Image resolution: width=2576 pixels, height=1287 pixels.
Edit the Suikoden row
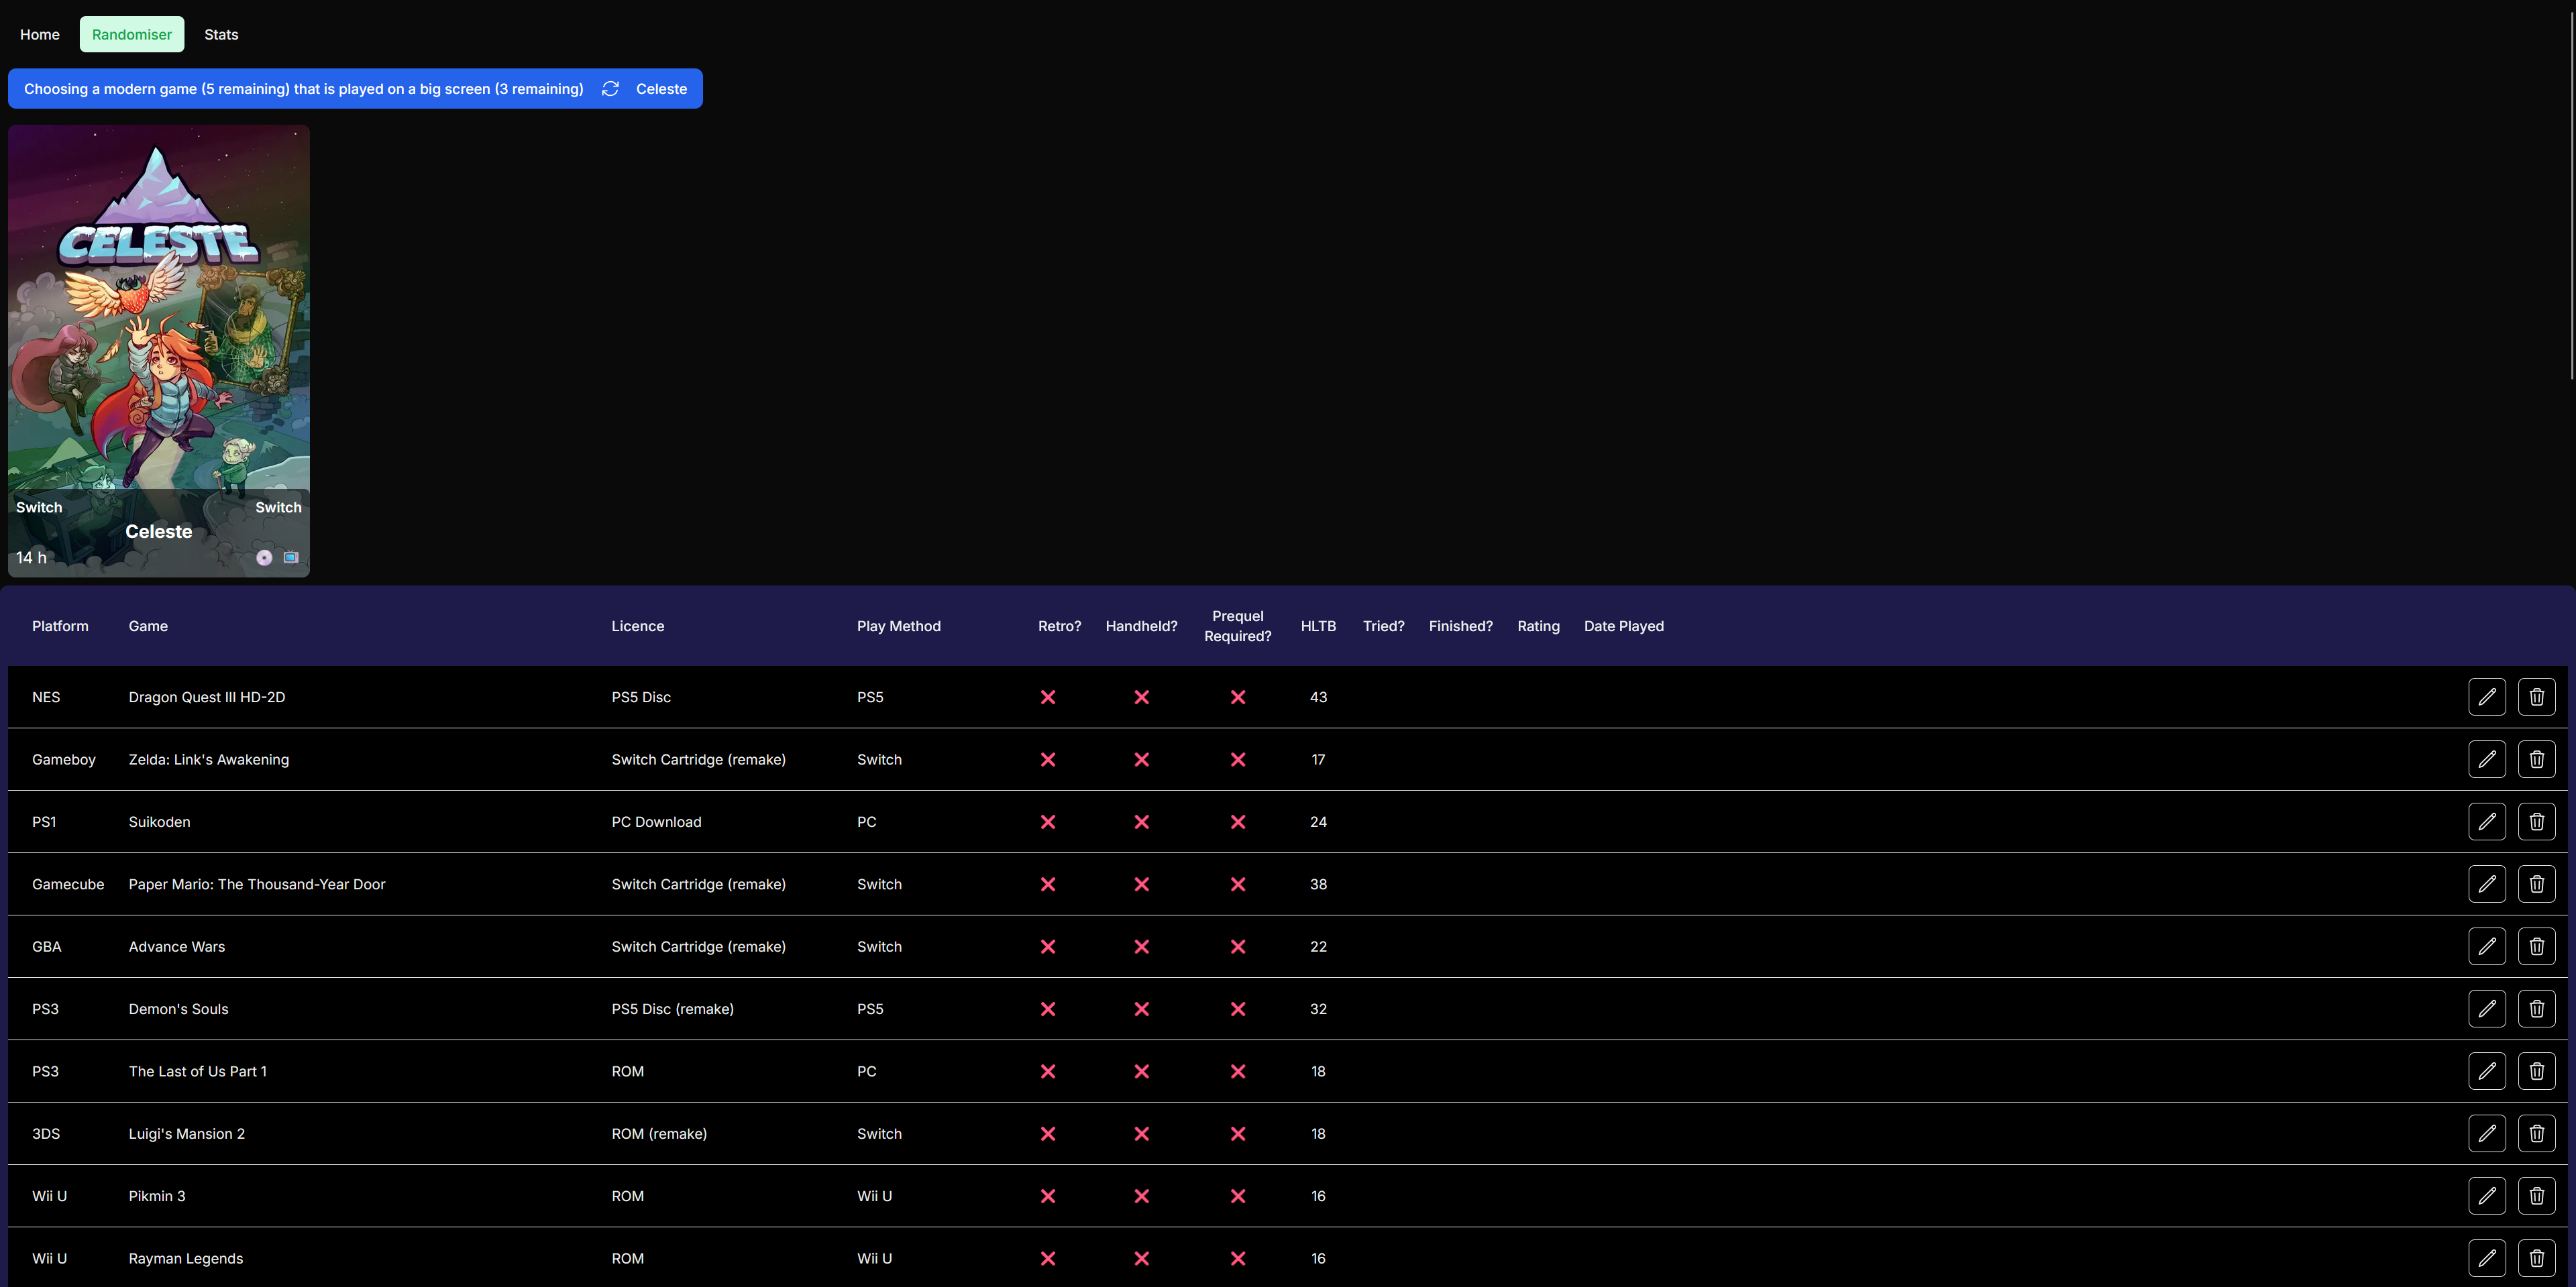point(2487,822)
